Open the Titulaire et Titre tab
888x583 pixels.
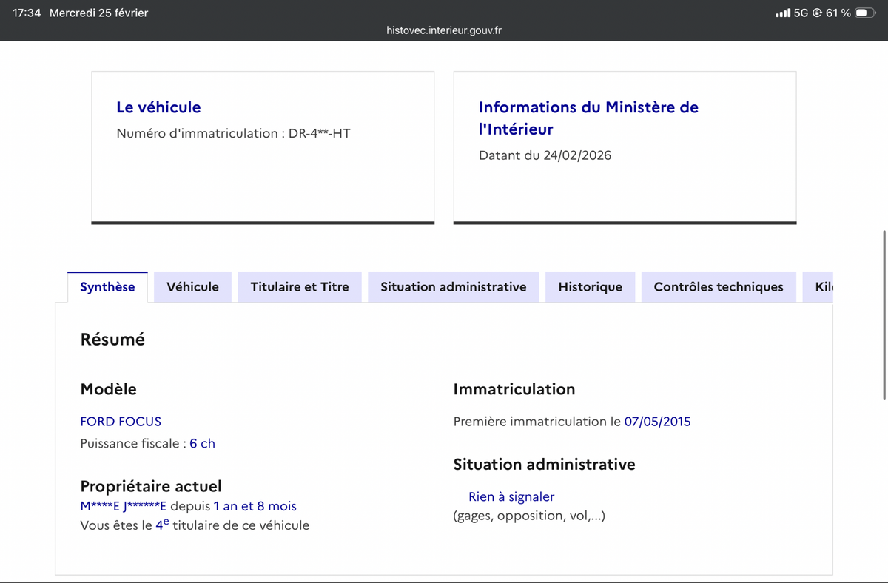click(300, 287)
